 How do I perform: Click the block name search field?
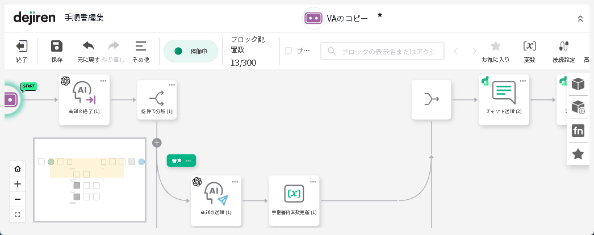tap(382, 51)
